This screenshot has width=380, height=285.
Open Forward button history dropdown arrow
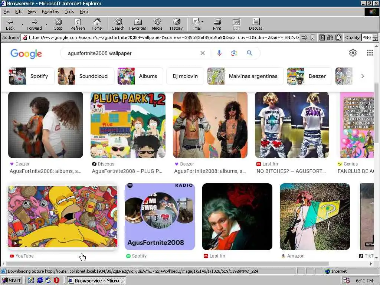46,24
